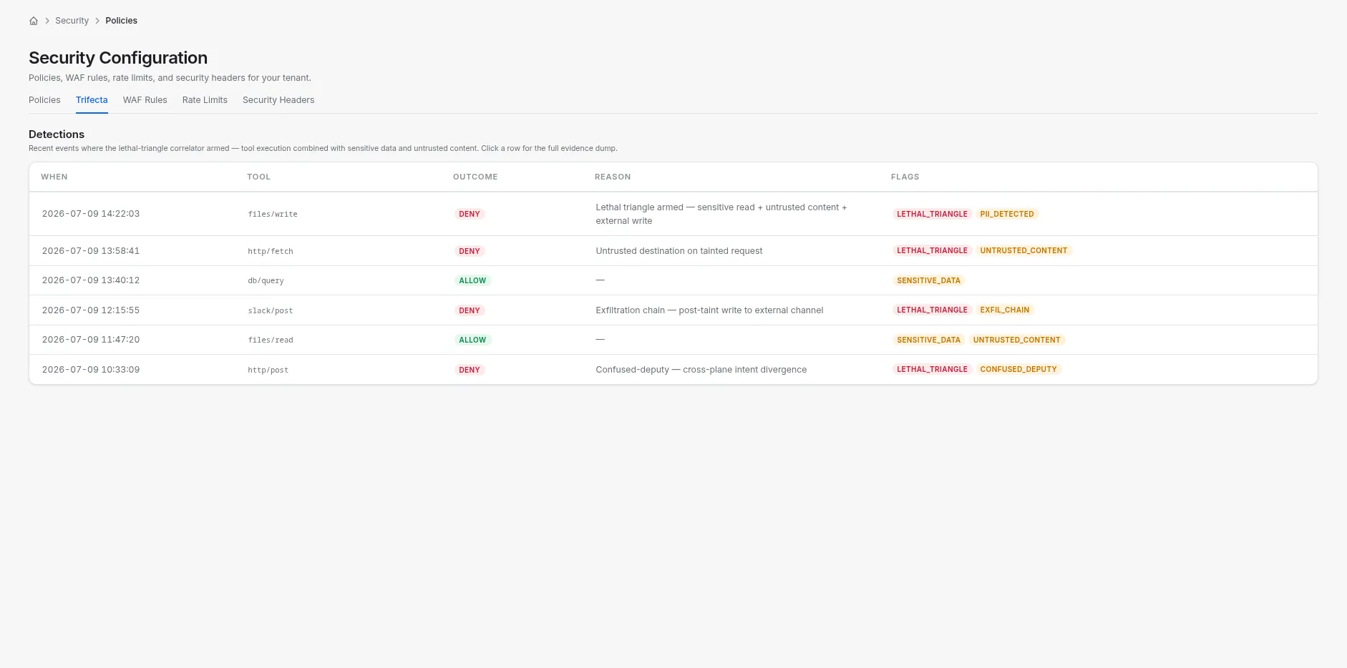The width and height of the screenshot is (1347, 668).
Task: Click the home icon in breadcrumb
Action: click(34, 21)
